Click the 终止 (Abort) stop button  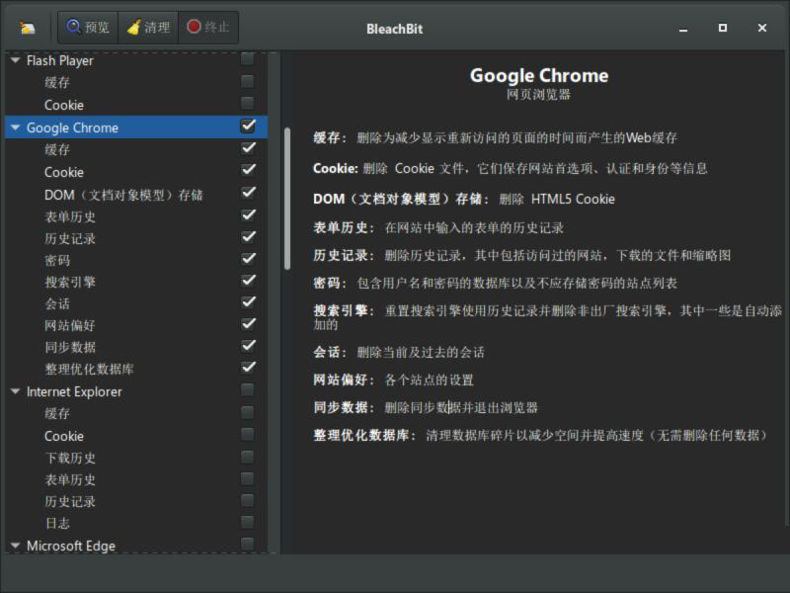click(x=208, y=28)
